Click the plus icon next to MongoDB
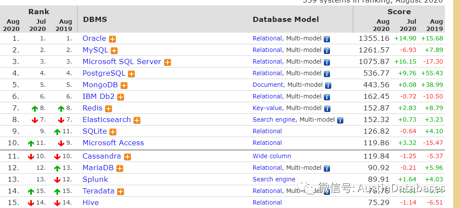Screen dimensions: 460x208 point(124,86)
